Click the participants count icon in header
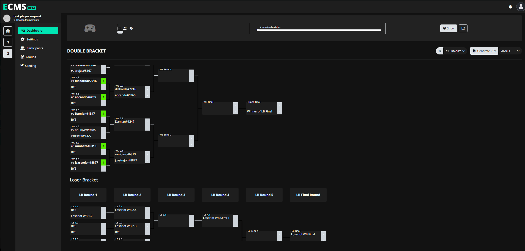This screenshot has height=251, width=525. click(x=125, y=28)
